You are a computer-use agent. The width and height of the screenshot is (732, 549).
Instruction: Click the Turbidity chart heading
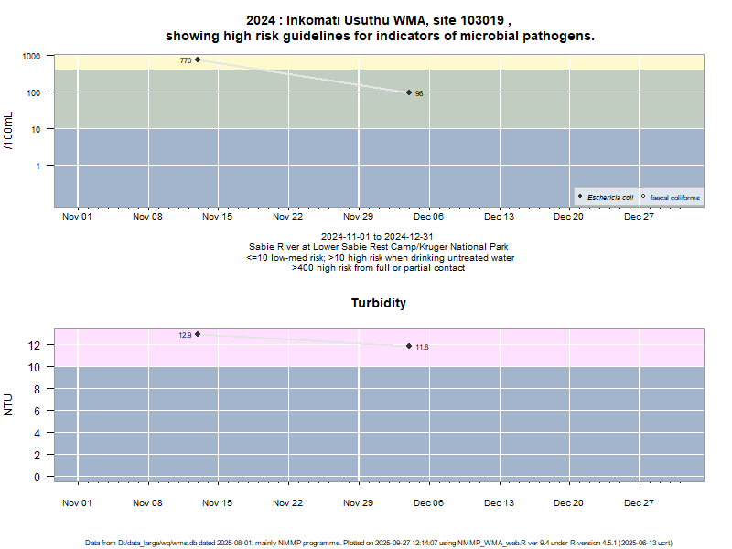pyautogui.click(x=379, y=303)
